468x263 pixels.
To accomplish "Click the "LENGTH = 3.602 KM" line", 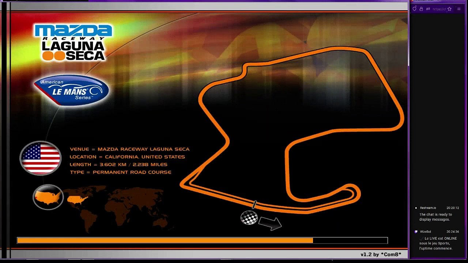I will pos(118,164).
